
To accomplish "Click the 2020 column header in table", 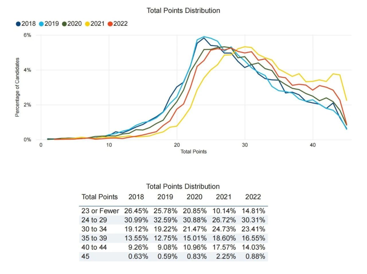I will coord(194,197).
